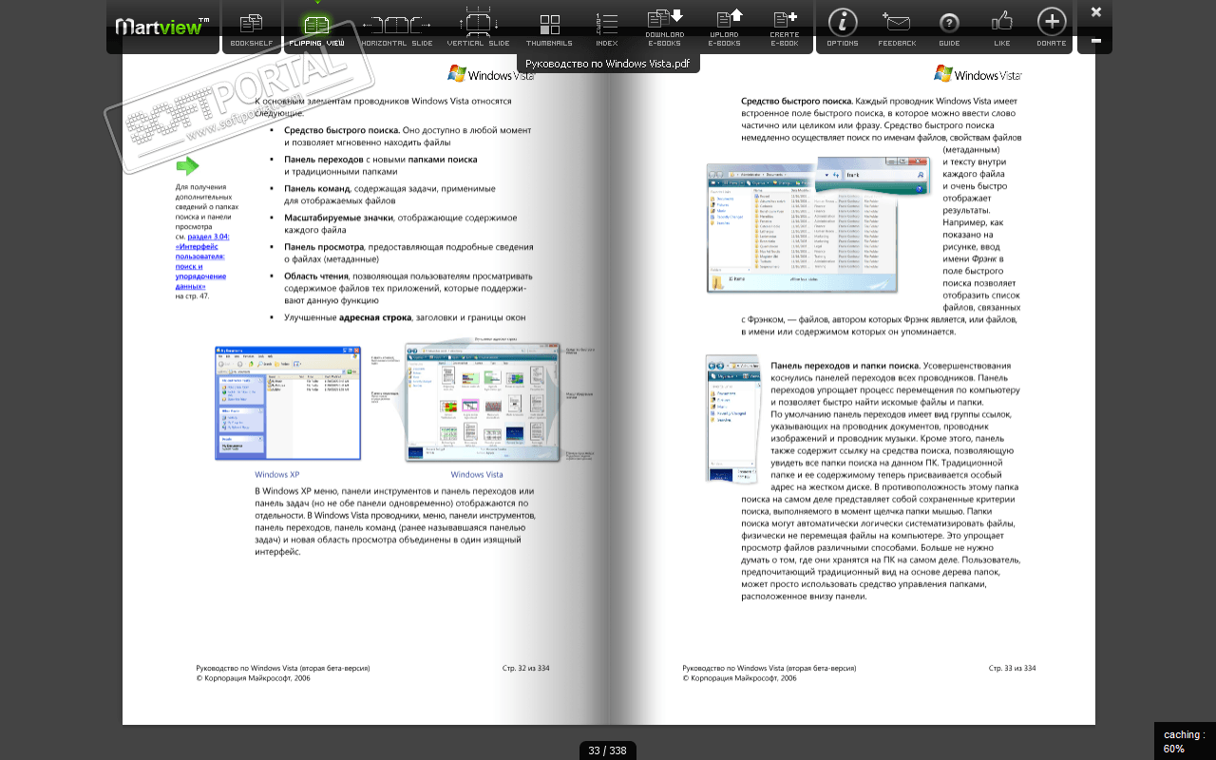Open the Options dialog

[x=843, y=28]
